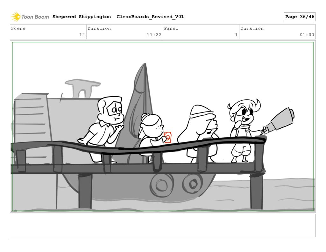Click the scene number 12 value
326x252 pixels.
click(x=82, y=35)
